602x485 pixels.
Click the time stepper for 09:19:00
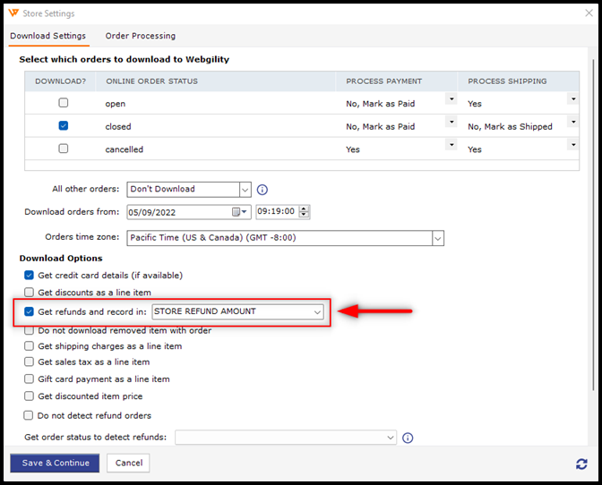click(x=304, y=212)
